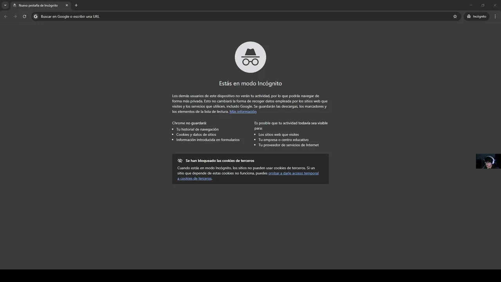
Task: Click the Chrome no guardará: label
Action: click(x=189, y=123)
